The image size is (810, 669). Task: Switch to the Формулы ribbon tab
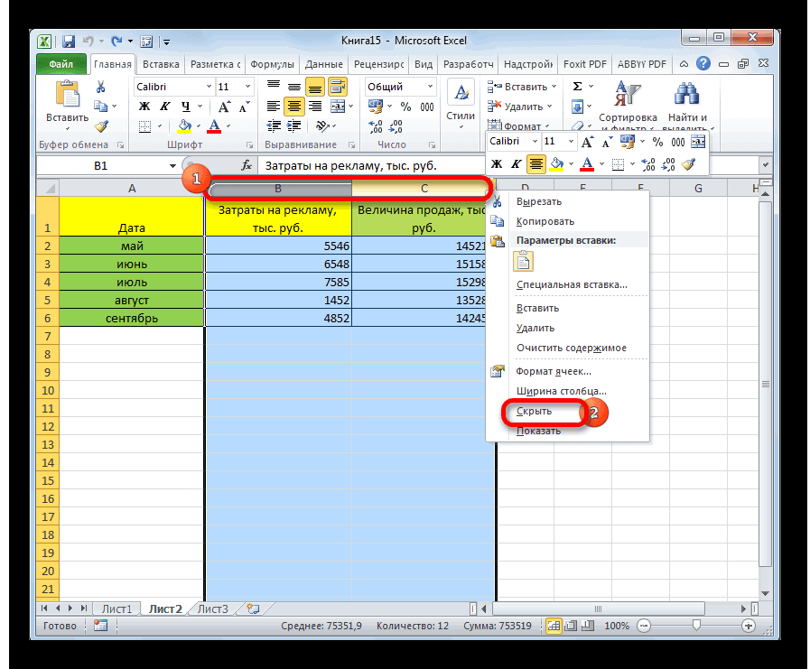click(272, 65)
